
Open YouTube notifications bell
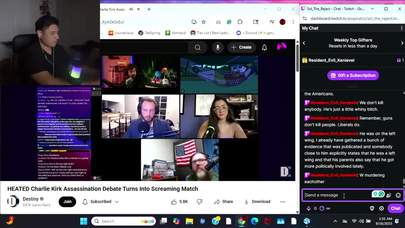264,47
